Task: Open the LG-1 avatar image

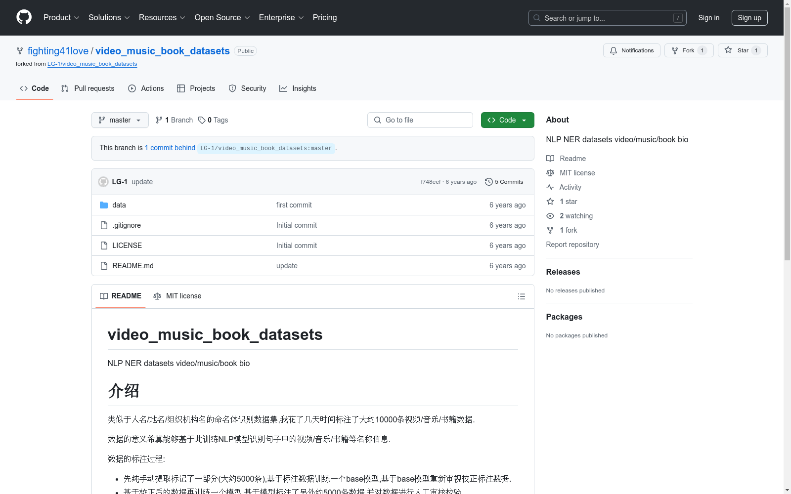Action: click(x=103, y=182)
